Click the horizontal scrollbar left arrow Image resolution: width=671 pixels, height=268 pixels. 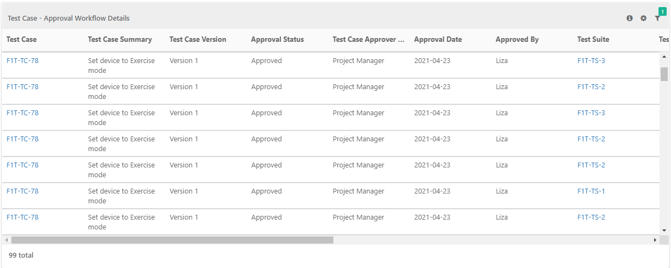point(7,240)
